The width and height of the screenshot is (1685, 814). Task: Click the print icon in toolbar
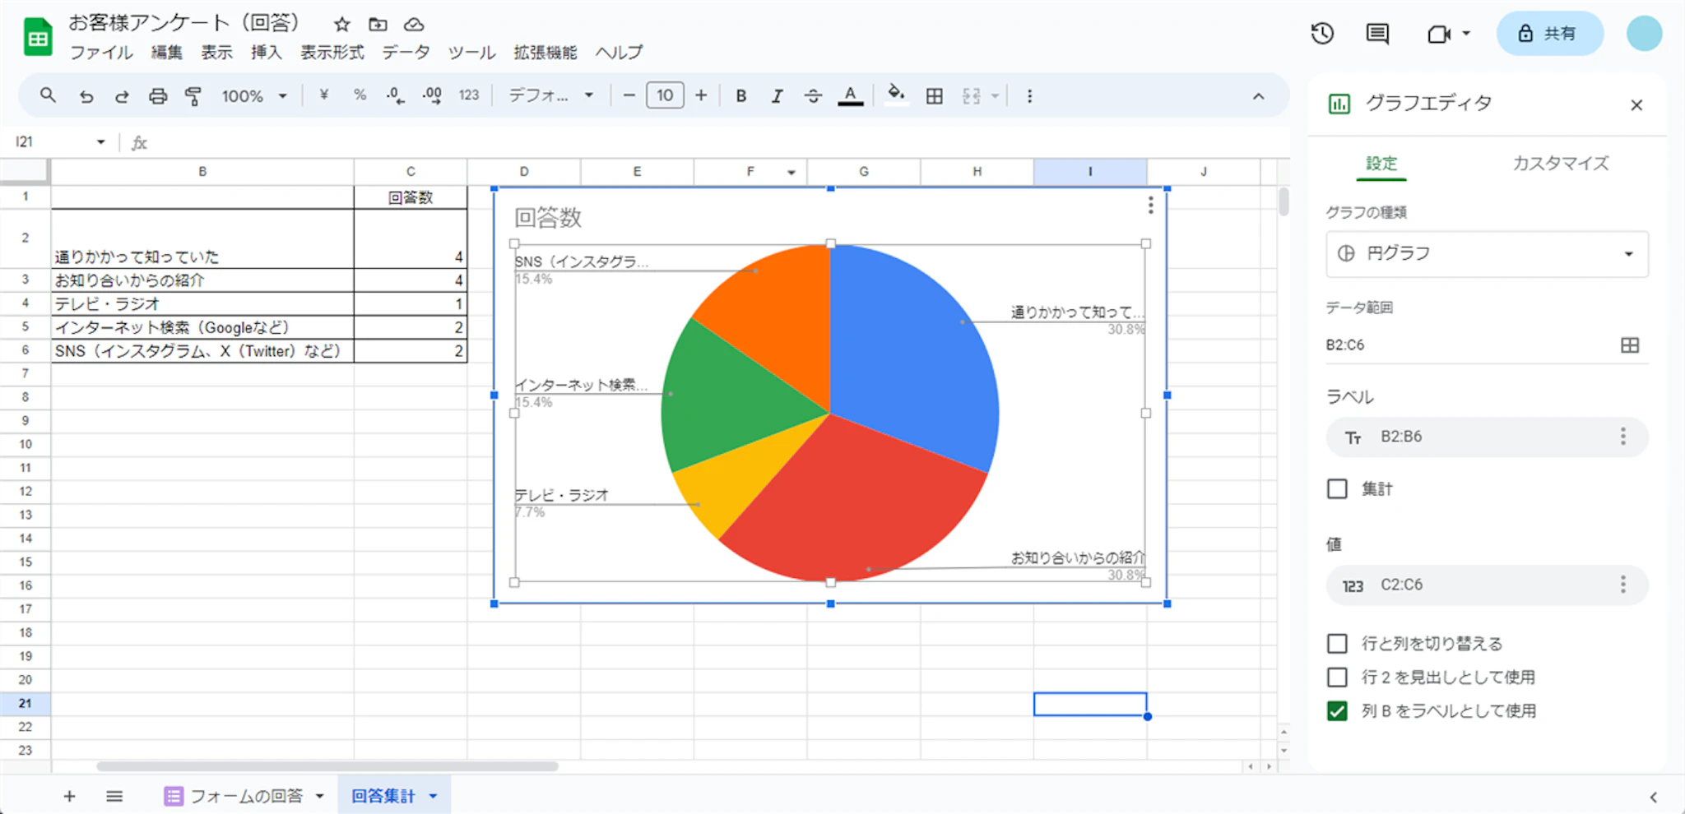pyautogui.click(x=157, y=96)
